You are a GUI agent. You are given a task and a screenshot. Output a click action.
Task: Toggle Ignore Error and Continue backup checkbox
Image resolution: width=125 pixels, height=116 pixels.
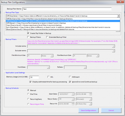70,82
